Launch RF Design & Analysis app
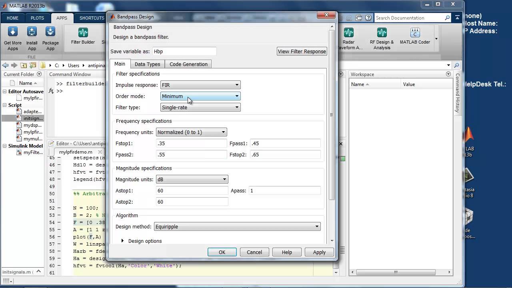 pos(382,38)
